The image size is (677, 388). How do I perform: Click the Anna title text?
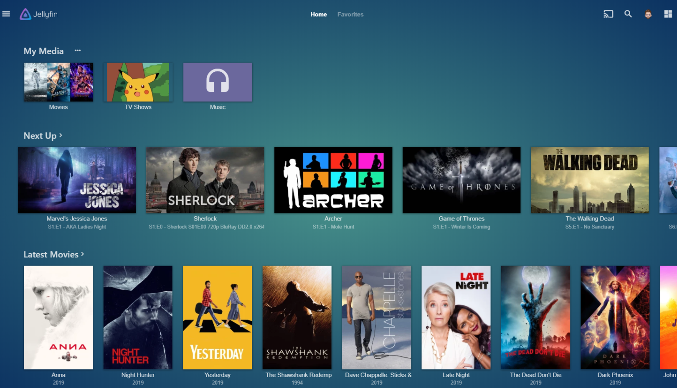click(x=58, y=375)
